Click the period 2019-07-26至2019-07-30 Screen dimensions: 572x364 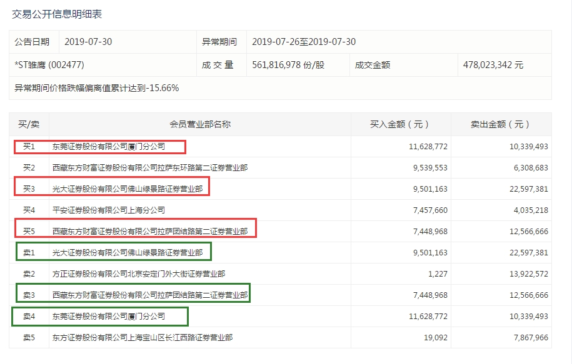(304, 42)
